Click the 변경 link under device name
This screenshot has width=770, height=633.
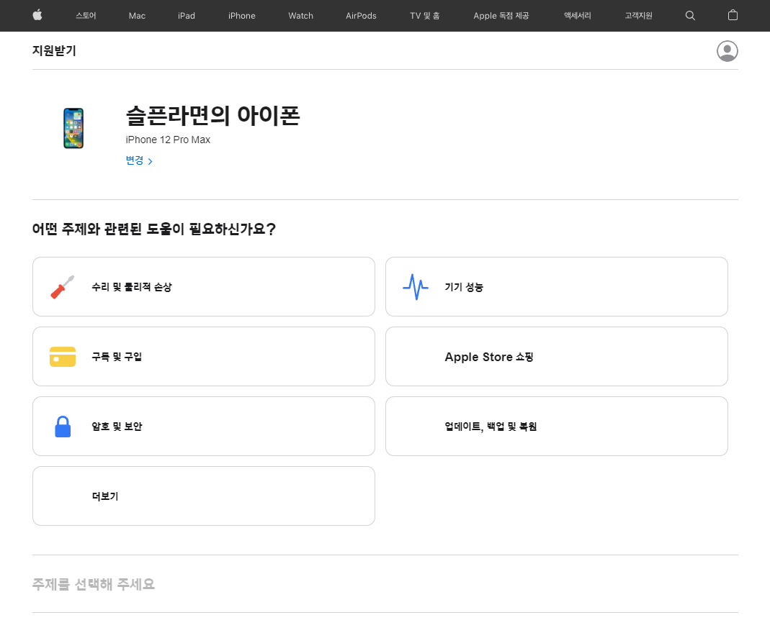[x=135, y=160]
